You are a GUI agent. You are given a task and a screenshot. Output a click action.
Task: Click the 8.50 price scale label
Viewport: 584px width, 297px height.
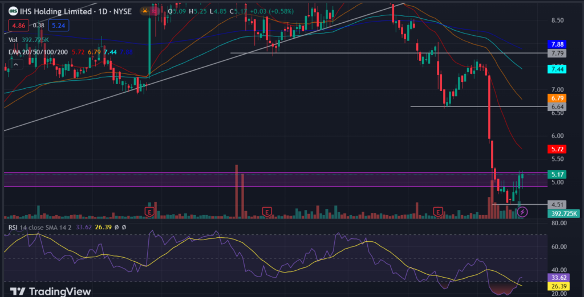557,20
